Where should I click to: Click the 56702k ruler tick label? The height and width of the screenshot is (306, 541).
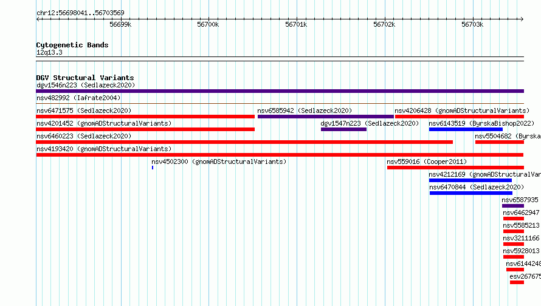pyautogui.click(x=384, y=24)
